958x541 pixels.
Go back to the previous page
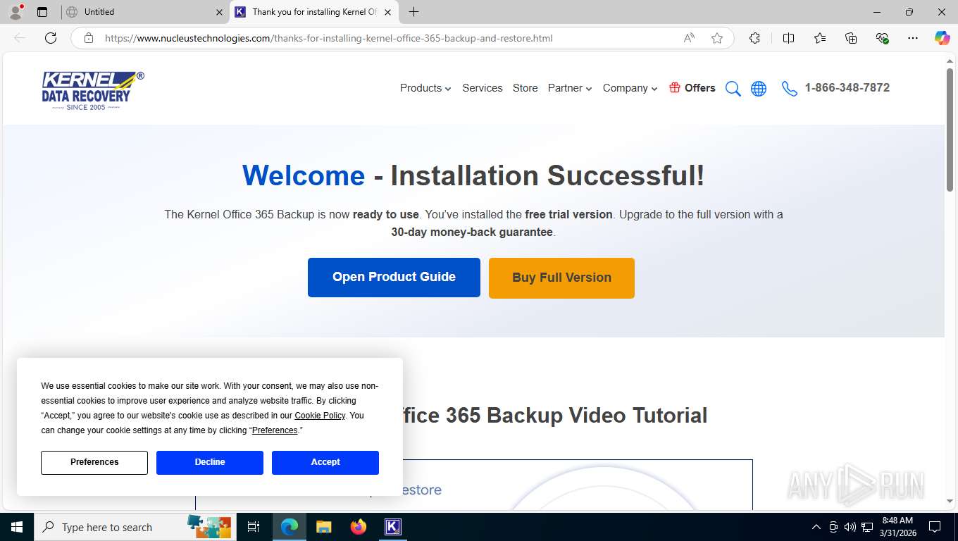(20, 38)
